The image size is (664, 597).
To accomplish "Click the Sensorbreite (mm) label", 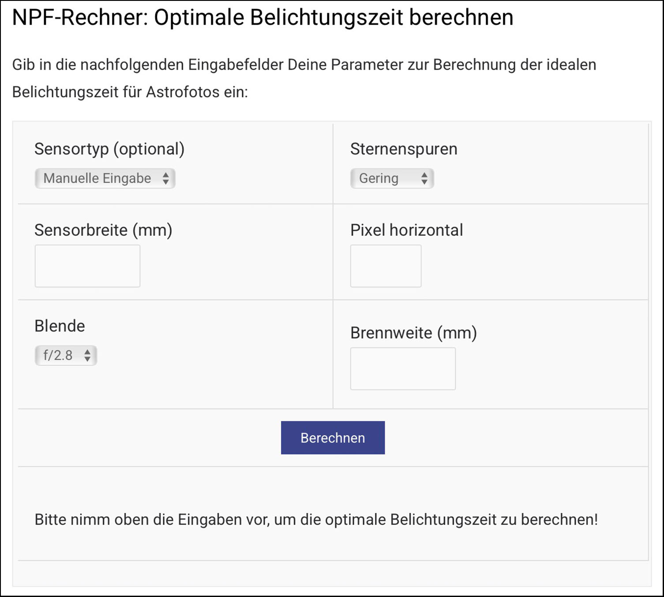I will point(103,230).
